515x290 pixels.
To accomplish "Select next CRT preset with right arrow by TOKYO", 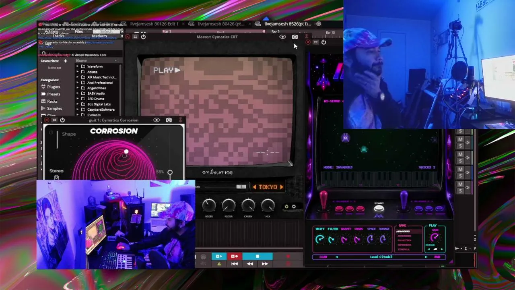I will click(281, 187).
